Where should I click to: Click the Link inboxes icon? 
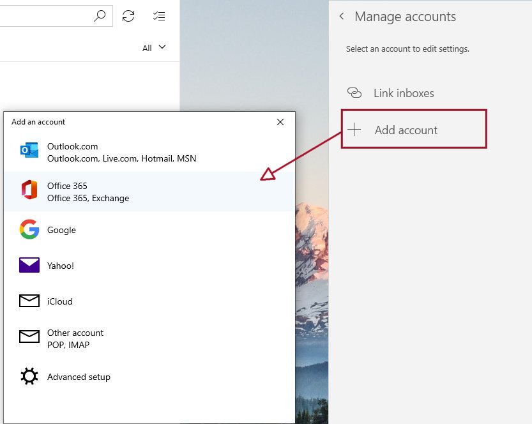[x=354, y=93]
